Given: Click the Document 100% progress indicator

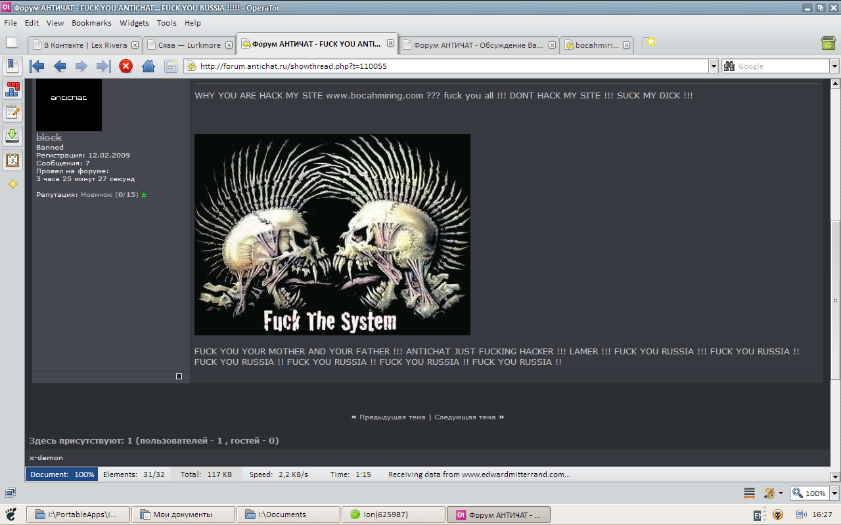Looking at the screenshot, I should coord(62,474).
